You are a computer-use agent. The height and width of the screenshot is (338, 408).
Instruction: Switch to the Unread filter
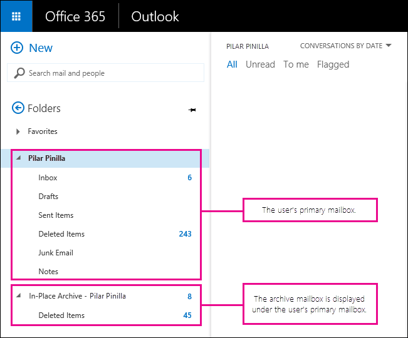(260, 64)
